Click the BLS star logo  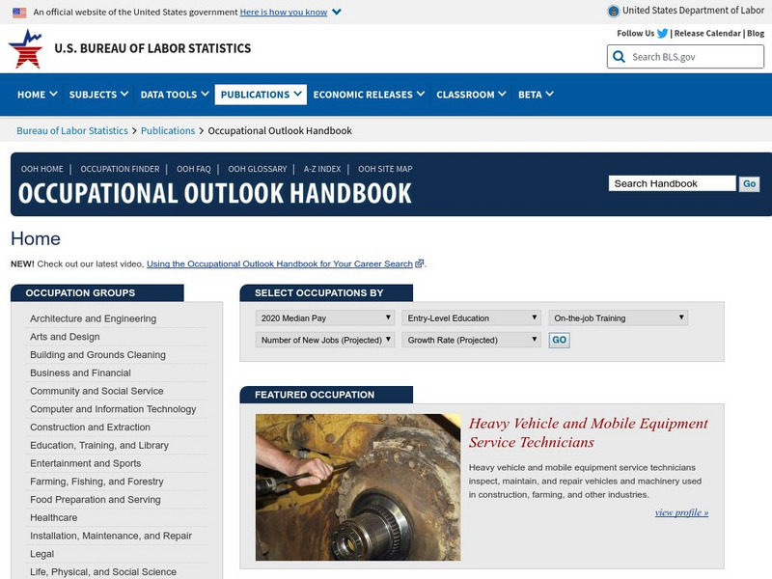(x=26, y=48)
